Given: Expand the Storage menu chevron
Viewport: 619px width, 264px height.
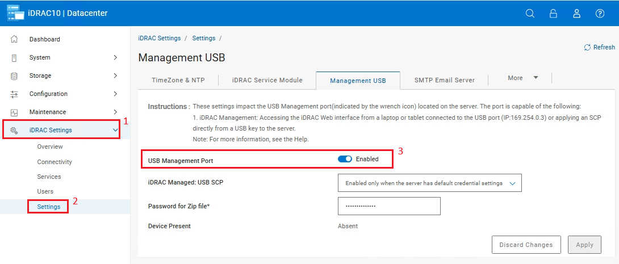Looking at the screenshot, I should pos(115,76).
